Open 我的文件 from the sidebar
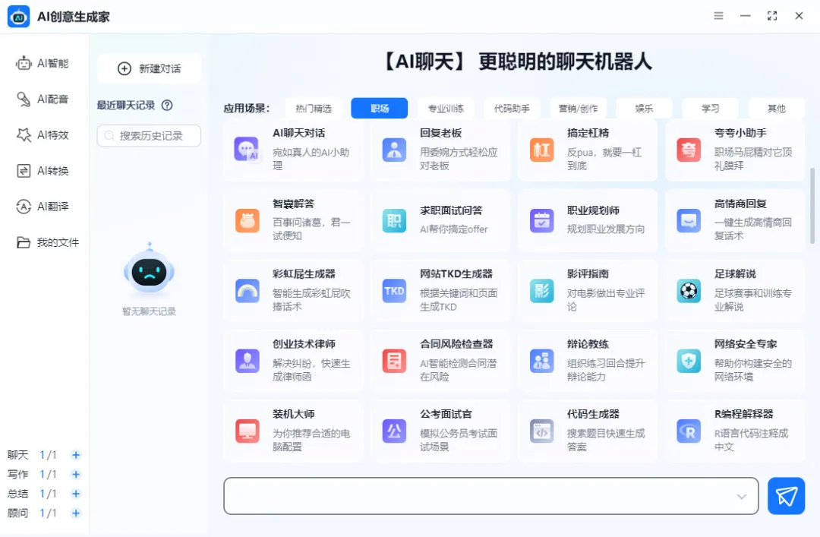The image size is (820, 537). point(23,242)
